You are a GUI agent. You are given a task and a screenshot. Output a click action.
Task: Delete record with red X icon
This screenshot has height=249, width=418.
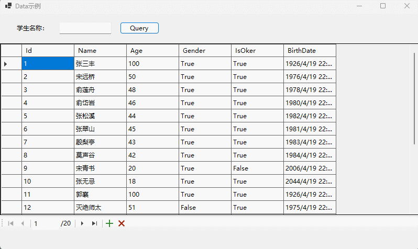click(122, 223)
